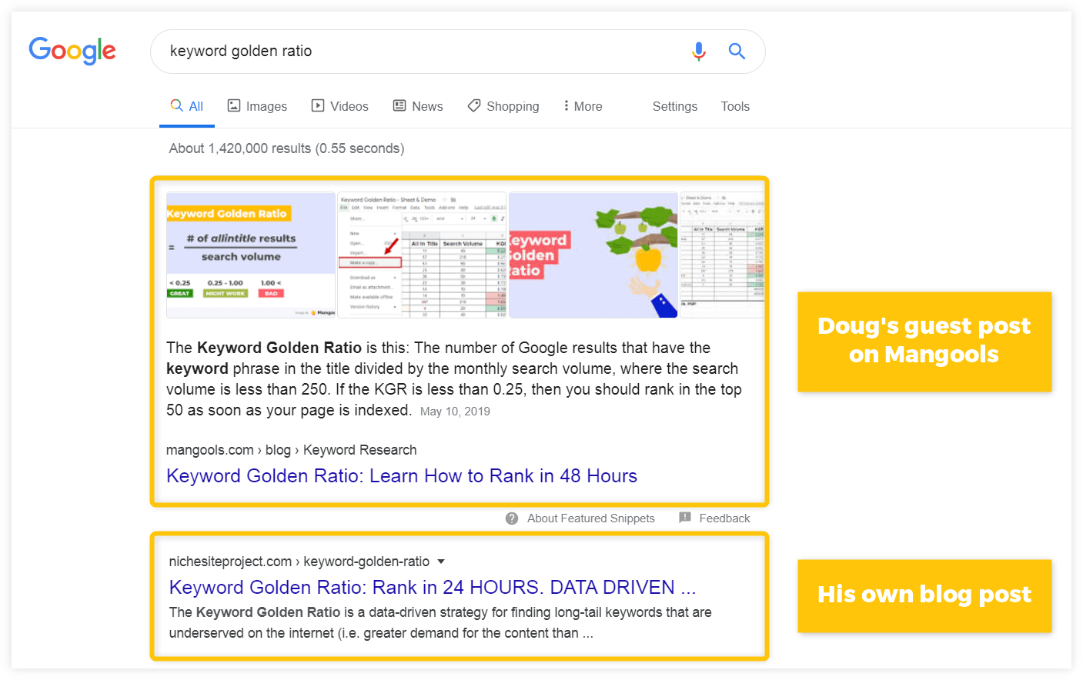Click the Images tab picture icon

234,105
